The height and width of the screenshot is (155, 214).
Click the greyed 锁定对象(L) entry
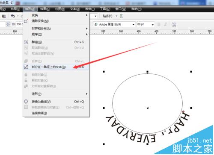tap(56, 75)
